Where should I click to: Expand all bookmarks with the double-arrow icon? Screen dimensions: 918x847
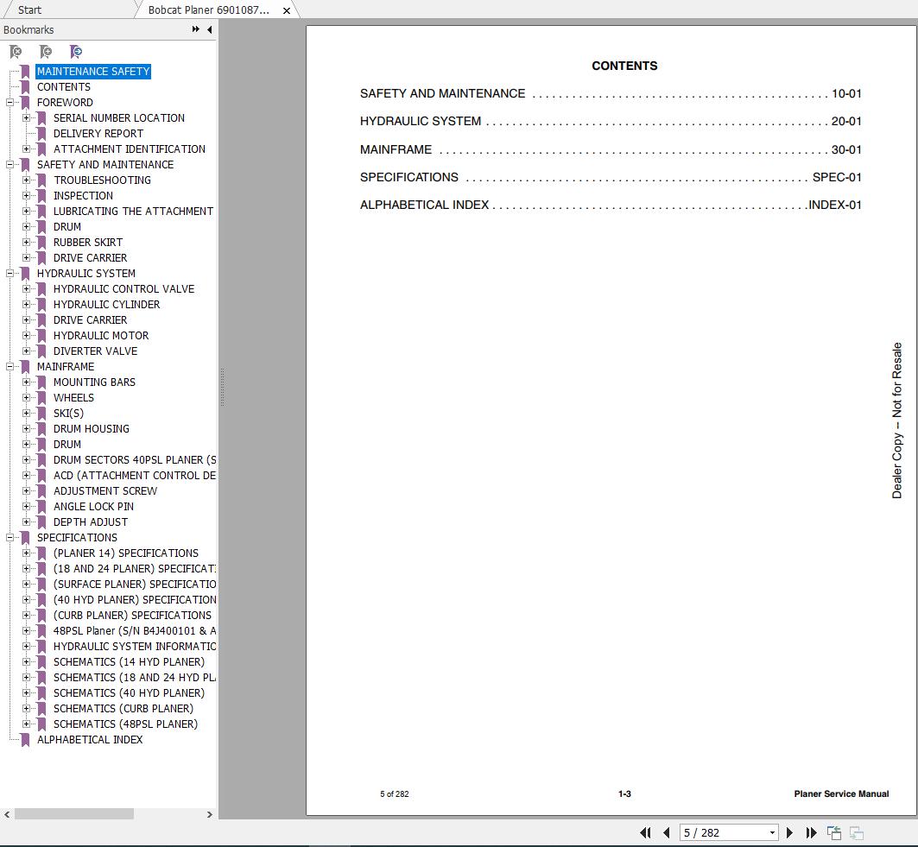(x=195, y=29)
